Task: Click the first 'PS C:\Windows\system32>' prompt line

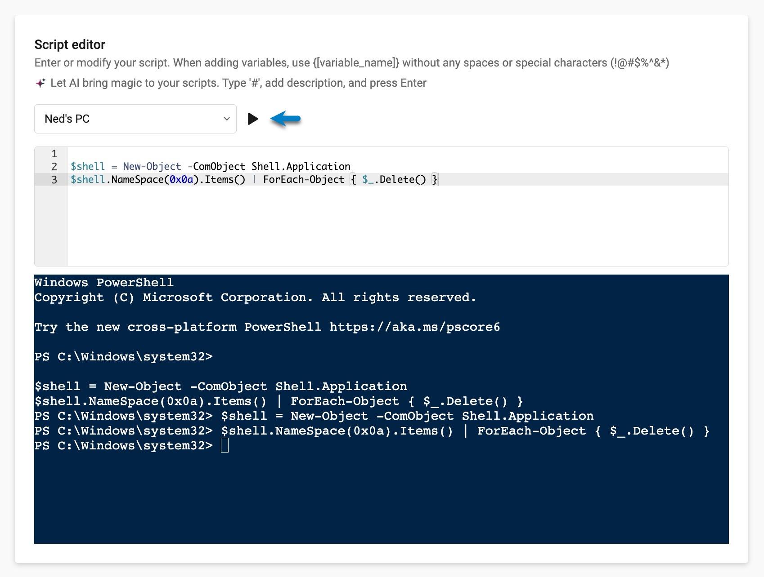Action: tap(124, 357)
